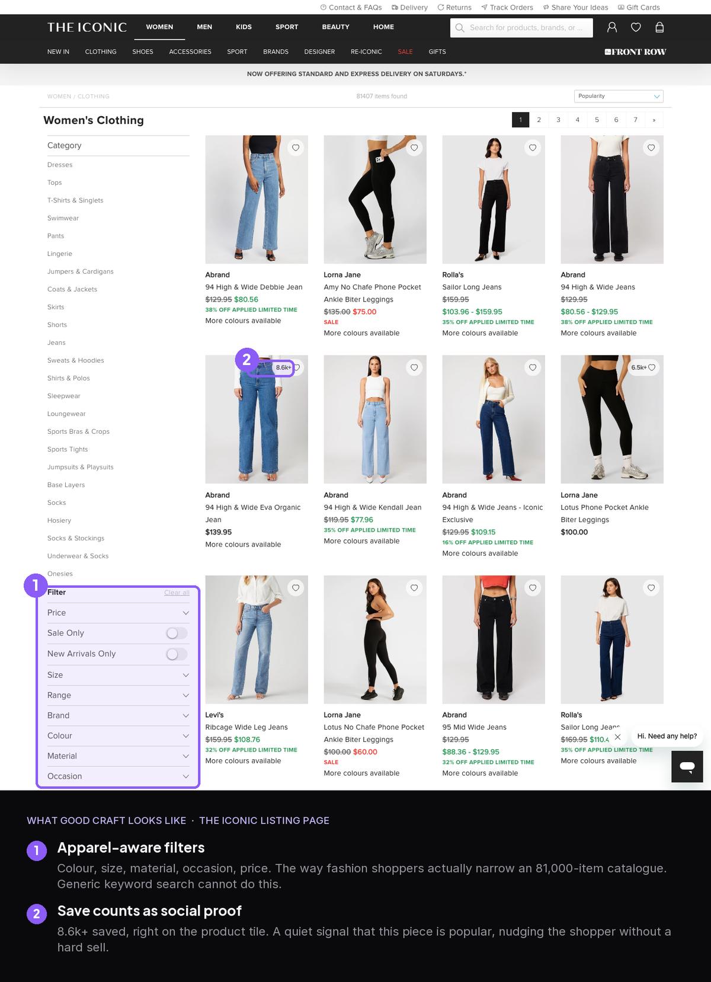Image resolution: width=711 pixels, height=982 pixels.
Task: Open the Popularity sort dropdown
Action: point(619,96)
